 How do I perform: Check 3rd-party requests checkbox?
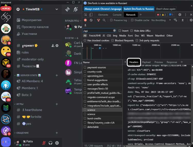coord(137,40)
